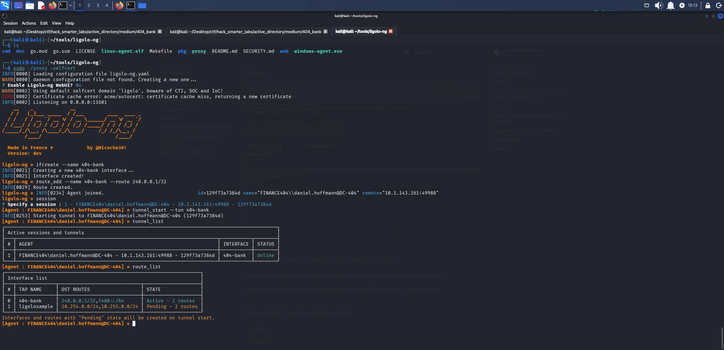Screen dimensions: 724x350
Task: Lock the screen with the padlock icon
Action: point(708,5)
